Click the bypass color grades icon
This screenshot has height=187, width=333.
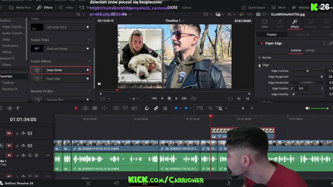click(242, 14)
